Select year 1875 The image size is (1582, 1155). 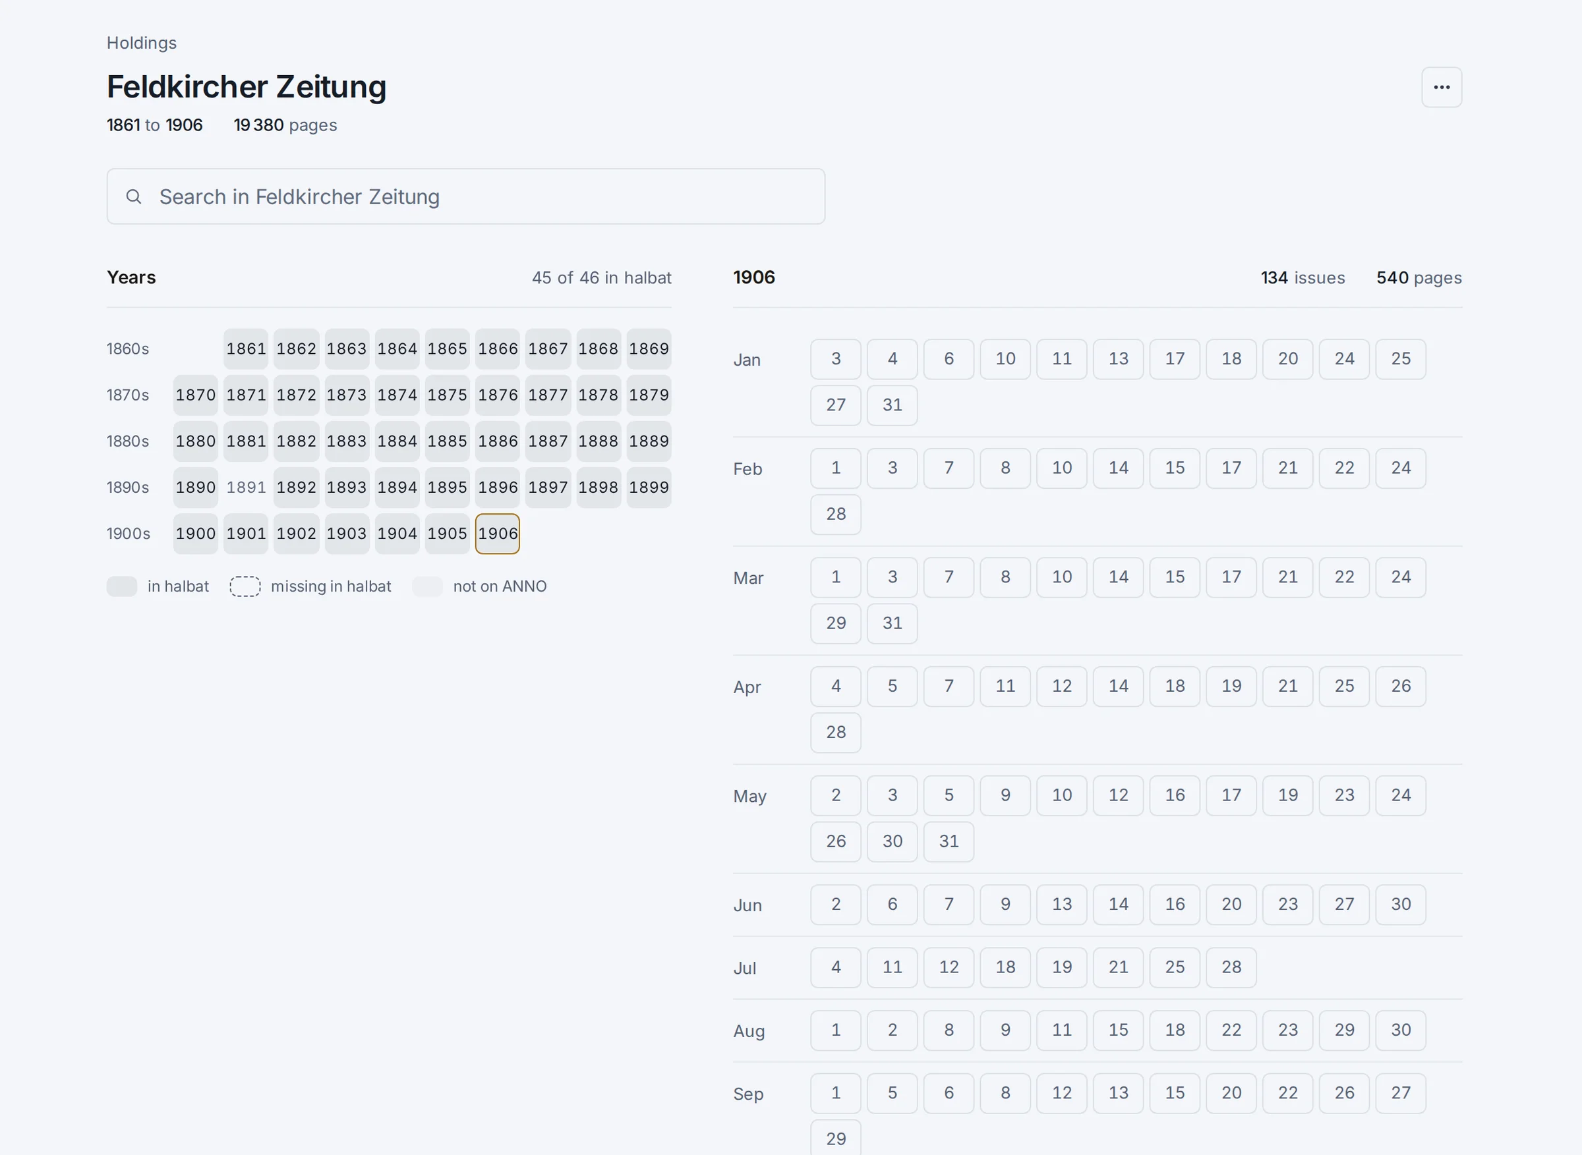click(x=448, y=395)
